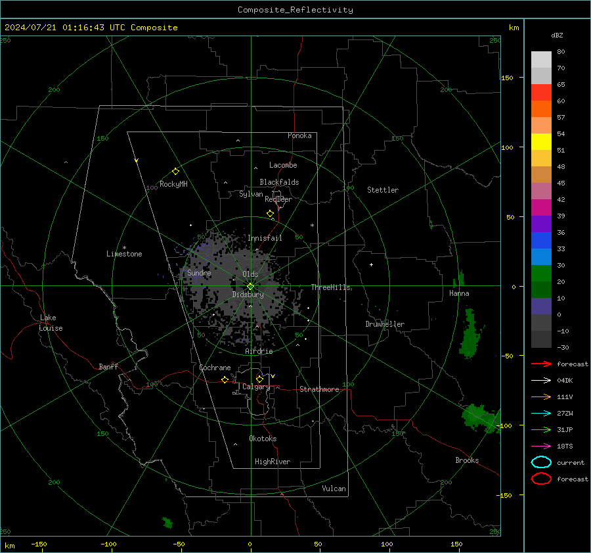The width and height of the screenshot is (591, 553).
Task: Click the Didsbury label on map
Action: click(248, 295)
